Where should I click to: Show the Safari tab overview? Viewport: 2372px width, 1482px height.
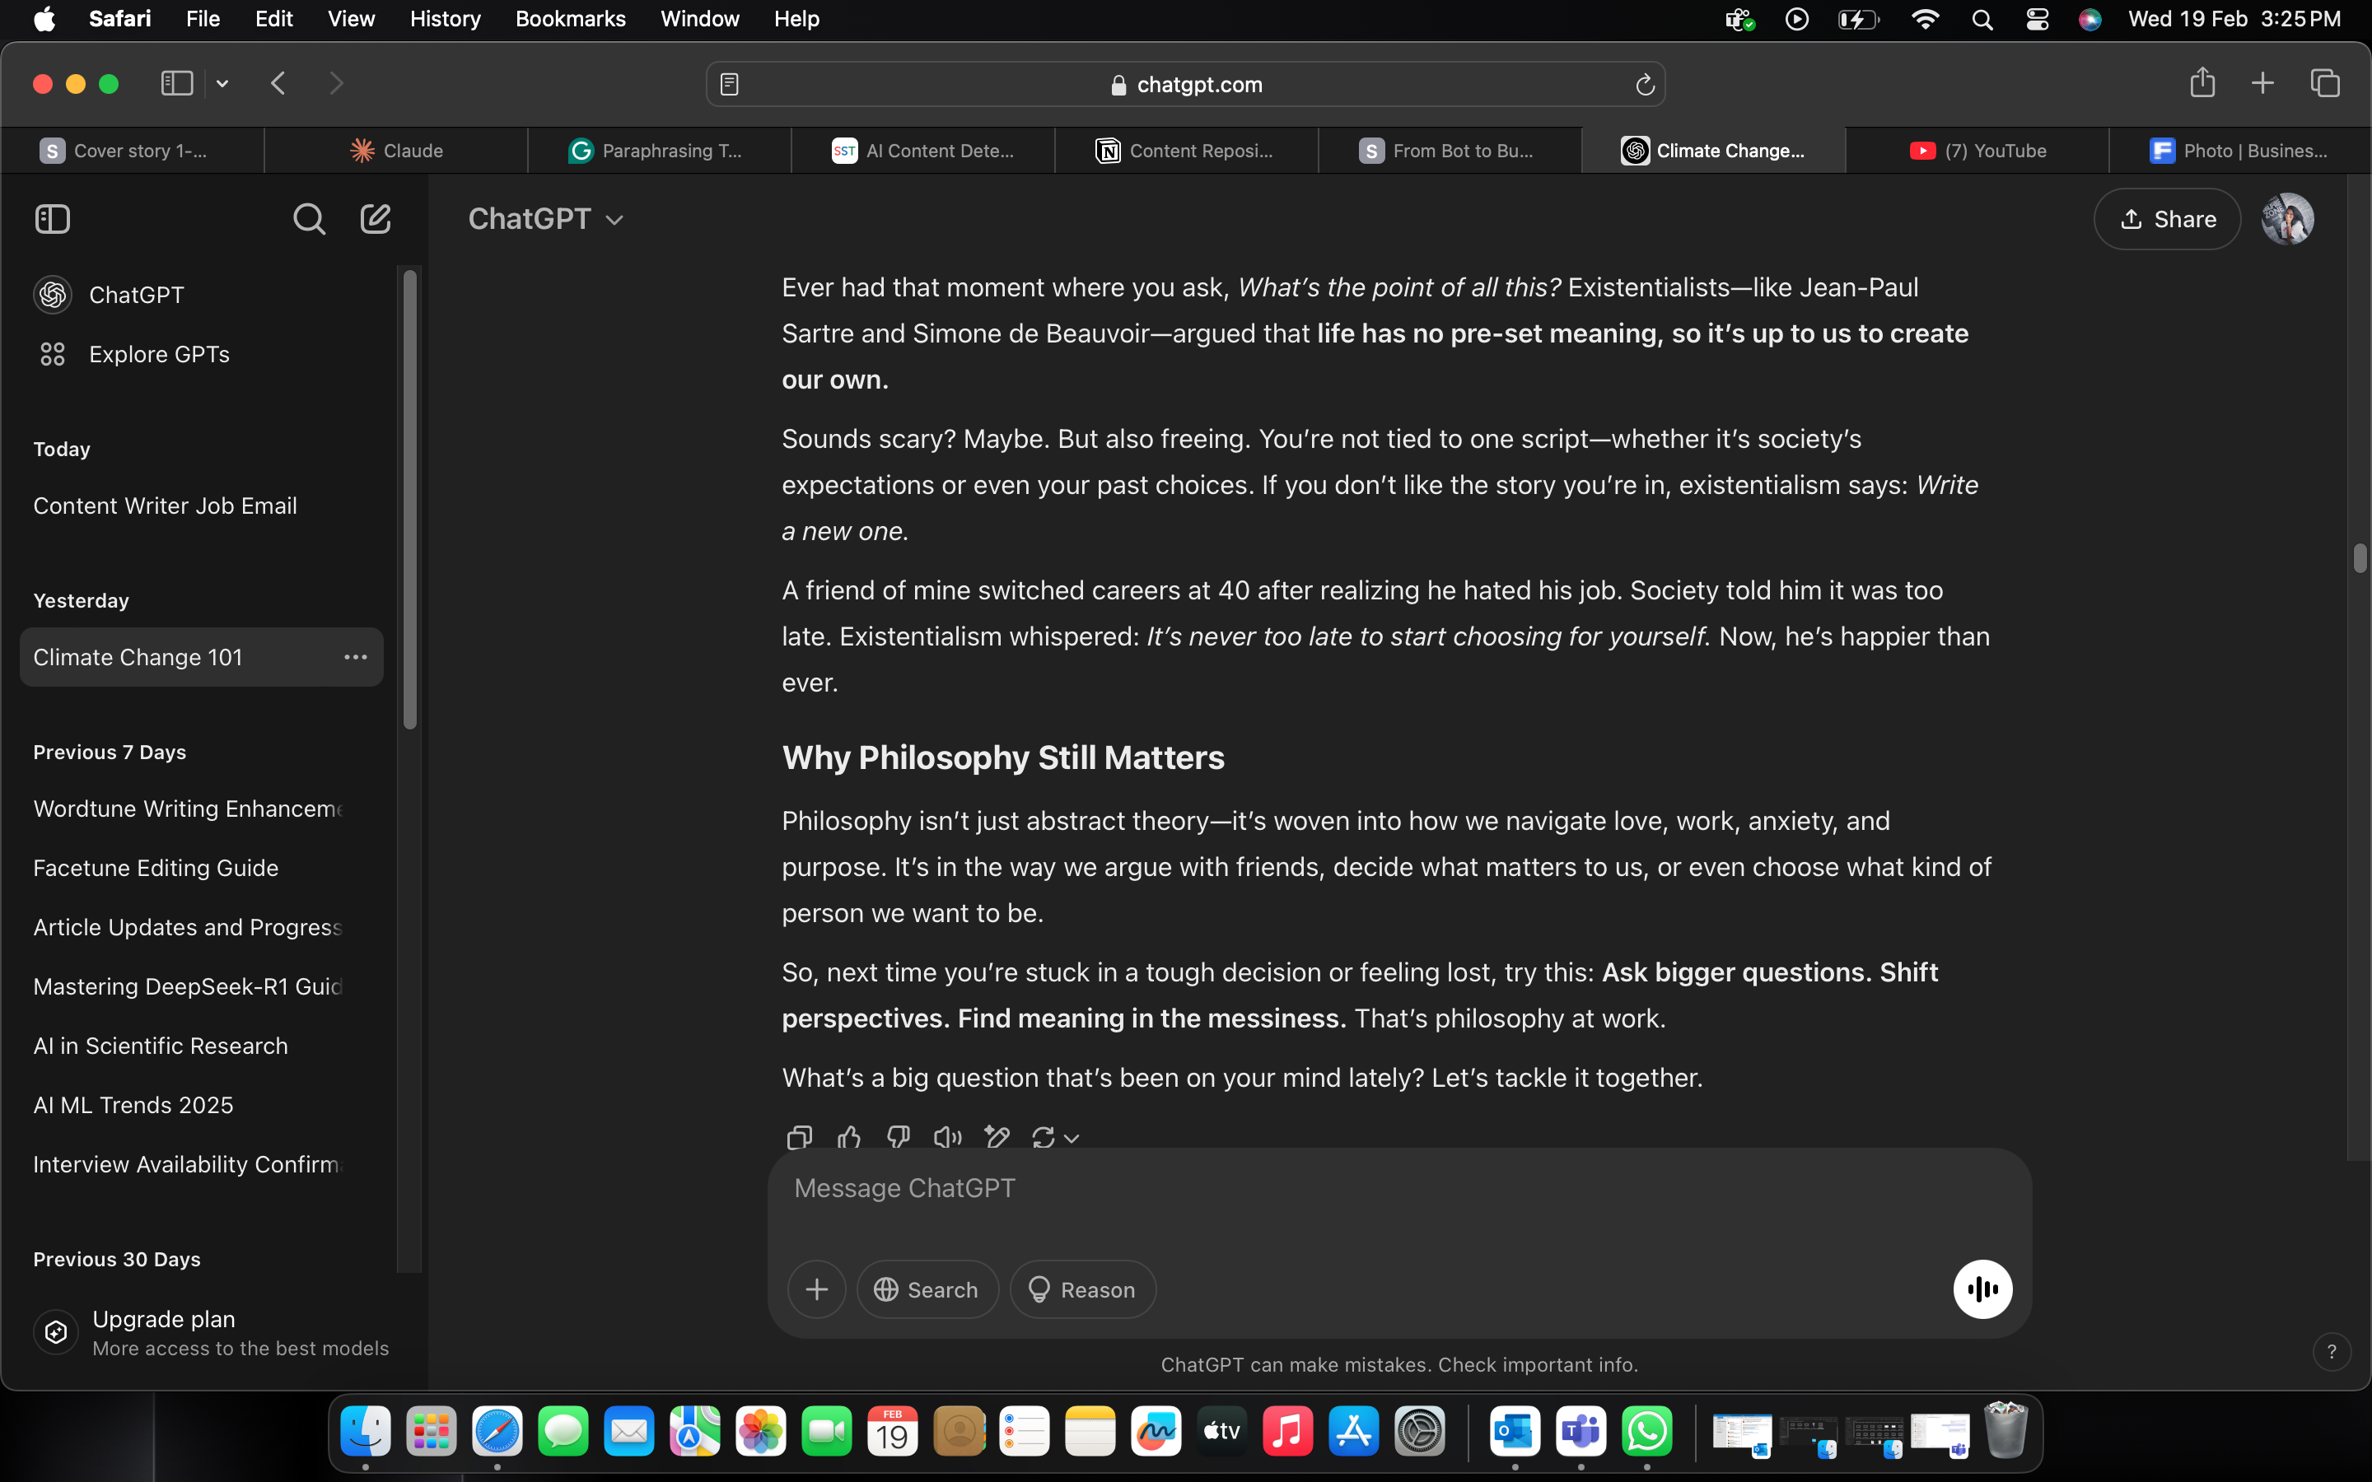(x=2325, y=83)
